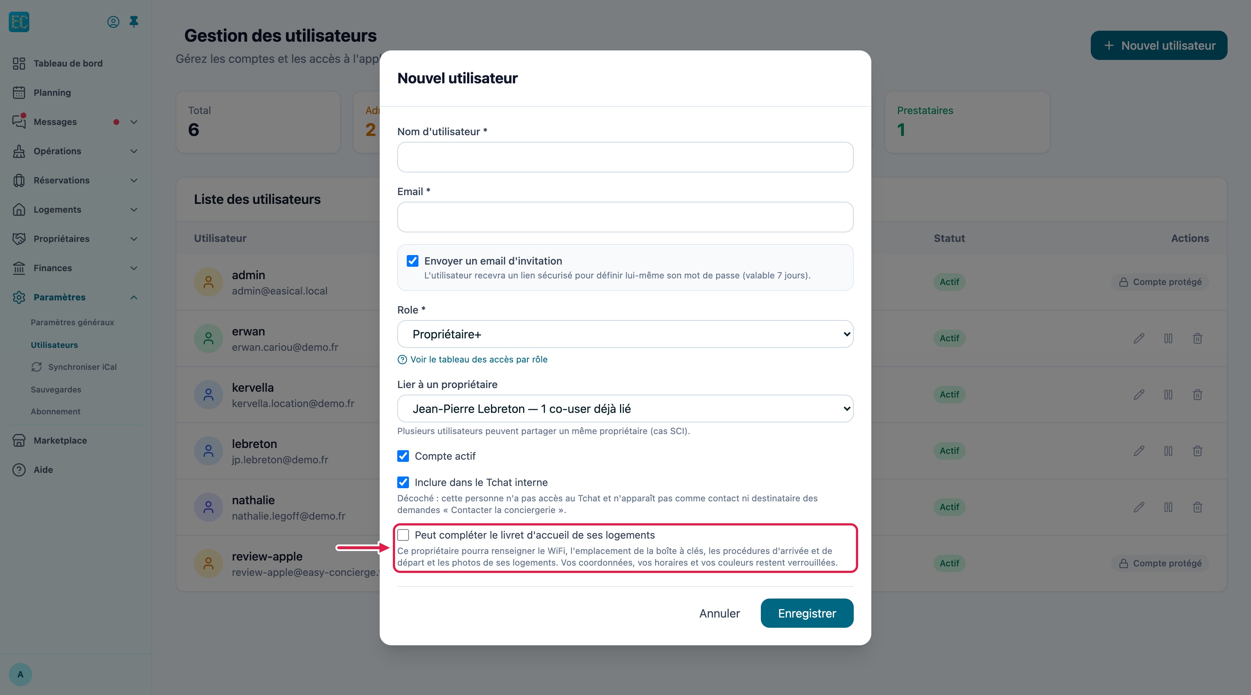Click the edit pencil icon for erwan
The height and width of the screenshot is (695, 1251).
coord(1139,338)
